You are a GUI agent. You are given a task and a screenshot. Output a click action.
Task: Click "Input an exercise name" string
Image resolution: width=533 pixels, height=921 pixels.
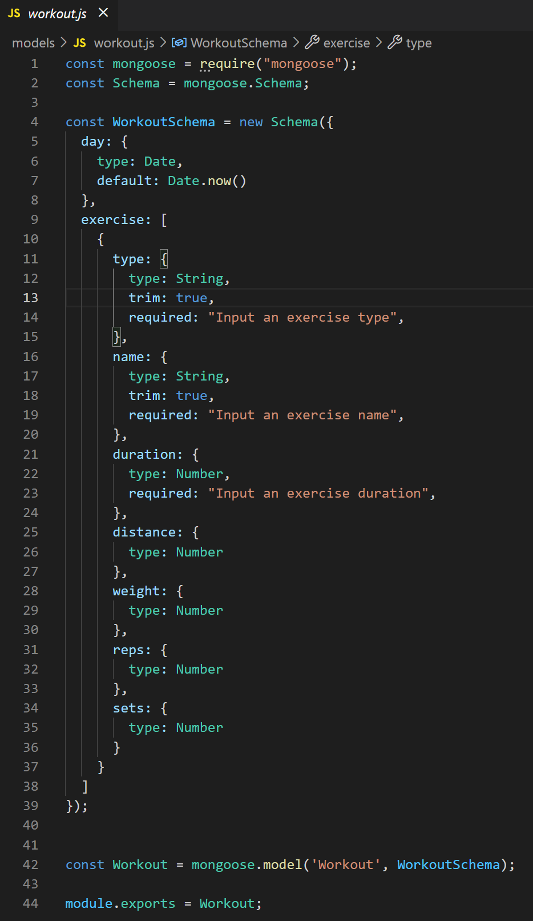tap(302, 415)
